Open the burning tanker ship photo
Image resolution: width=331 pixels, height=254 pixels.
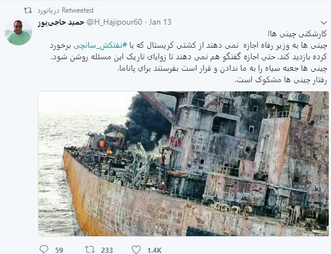[x=183, y=164]
